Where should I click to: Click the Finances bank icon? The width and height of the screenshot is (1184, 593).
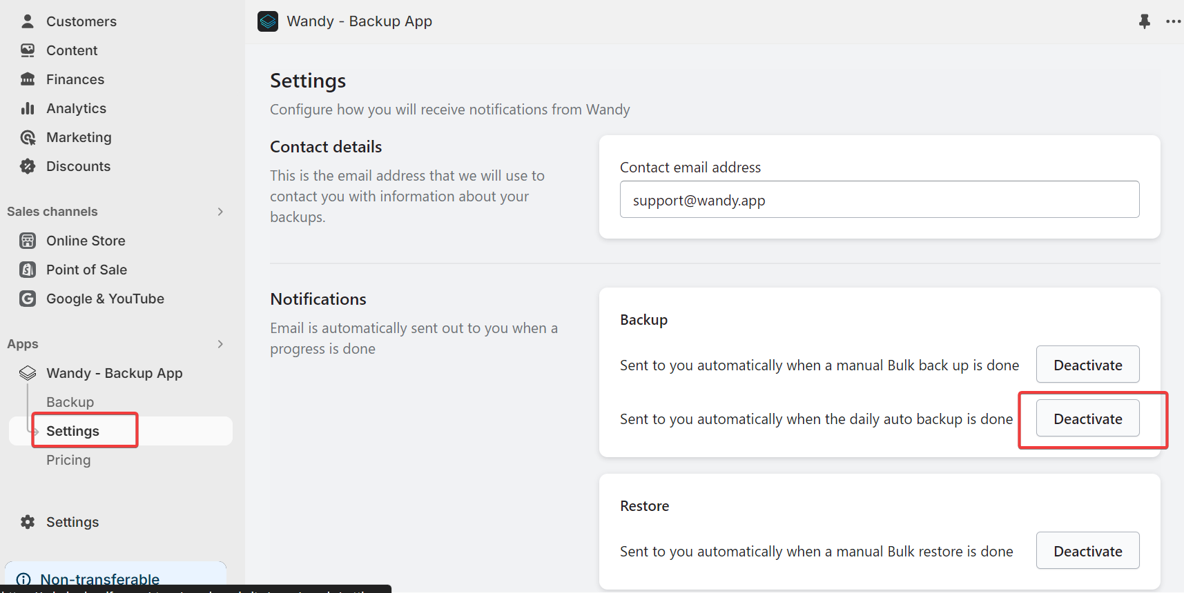[28, 79]
